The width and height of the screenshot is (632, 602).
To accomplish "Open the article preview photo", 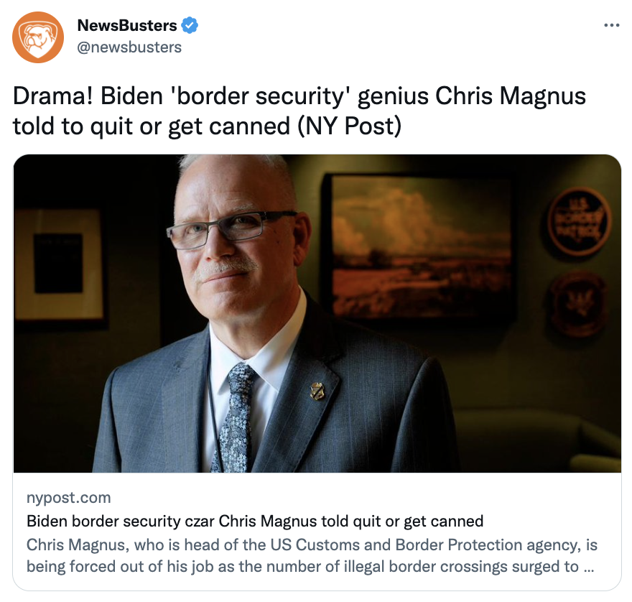I will click(x=317, y=313).
